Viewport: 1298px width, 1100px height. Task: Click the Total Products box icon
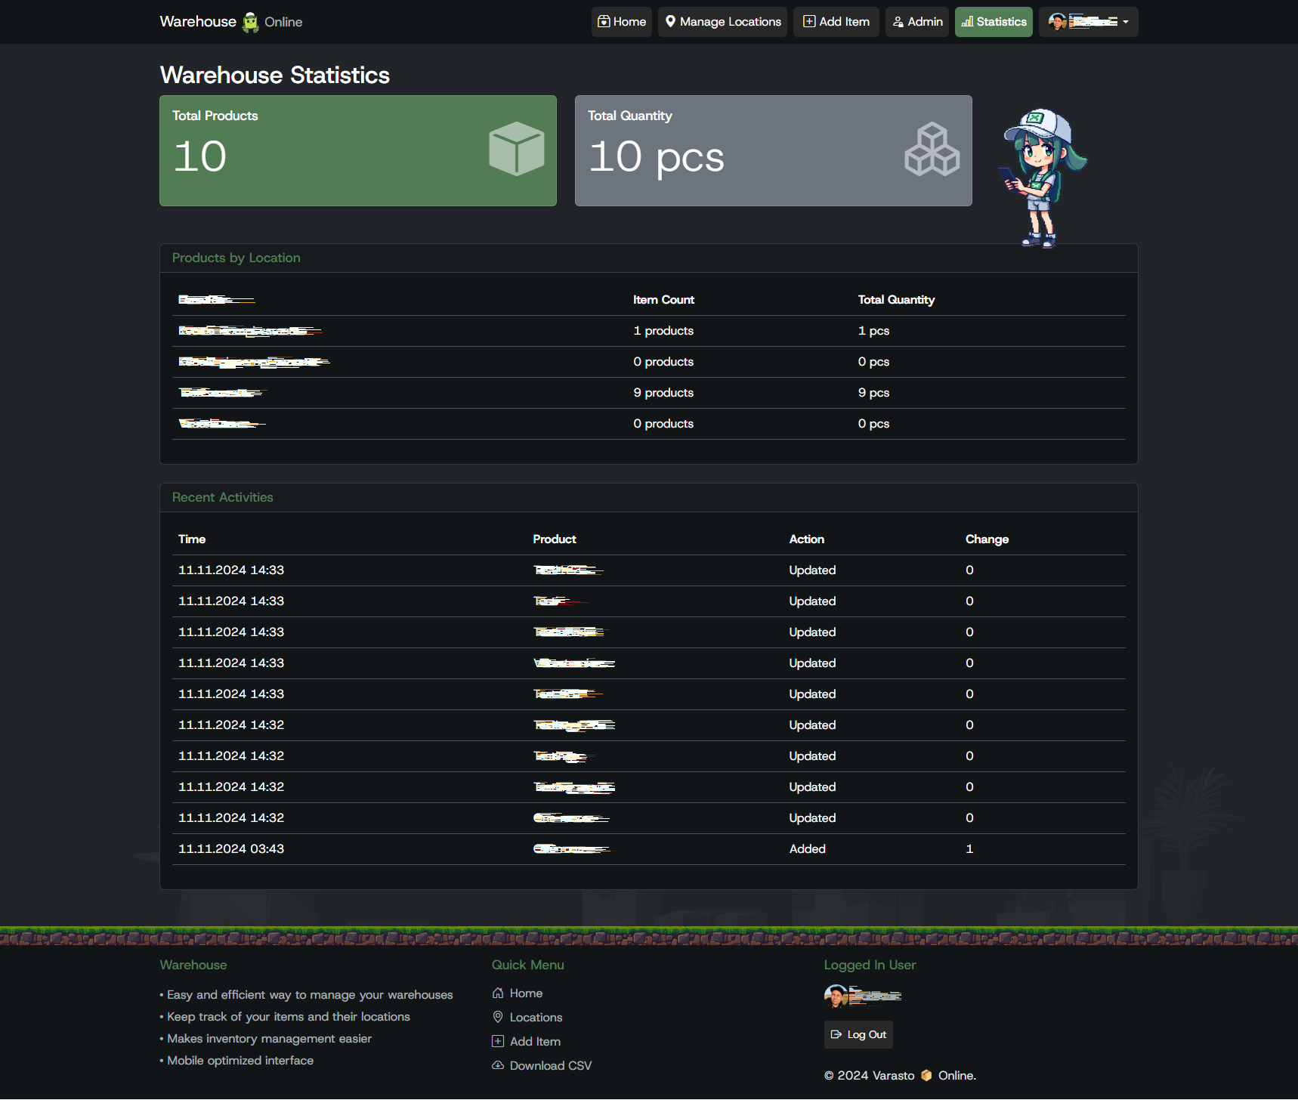click(516, 149)
